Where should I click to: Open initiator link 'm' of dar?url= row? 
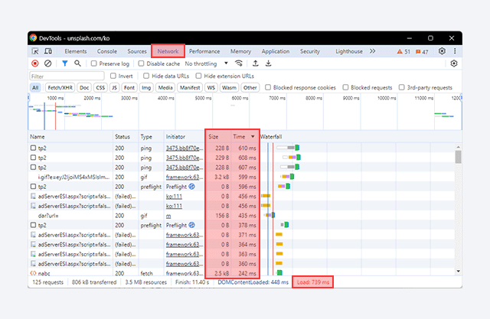168,216
